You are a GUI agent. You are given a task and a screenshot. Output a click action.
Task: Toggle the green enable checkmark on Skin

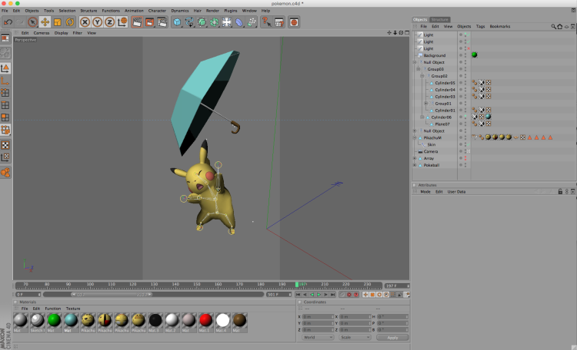(x=469, y=145)
